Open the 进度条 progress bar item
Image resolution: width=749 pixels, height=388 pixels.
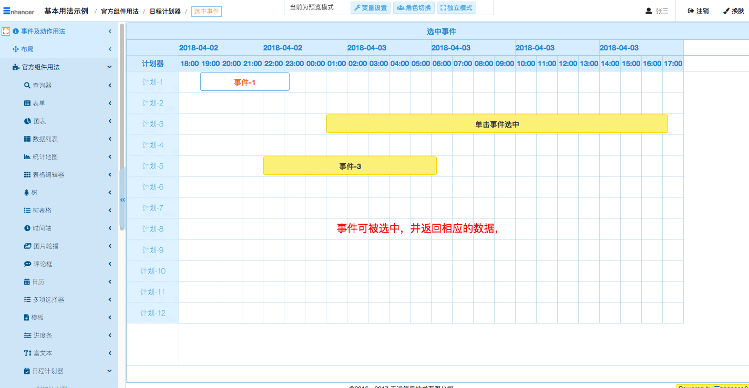coord(43,335)
